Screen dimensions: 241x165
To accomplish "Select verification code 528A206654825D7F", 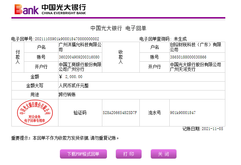I will pos(120,113).
